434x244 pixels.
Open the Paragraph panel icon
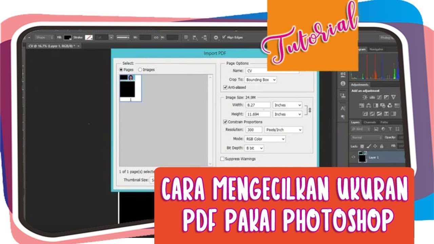click(x=343, y=117)
